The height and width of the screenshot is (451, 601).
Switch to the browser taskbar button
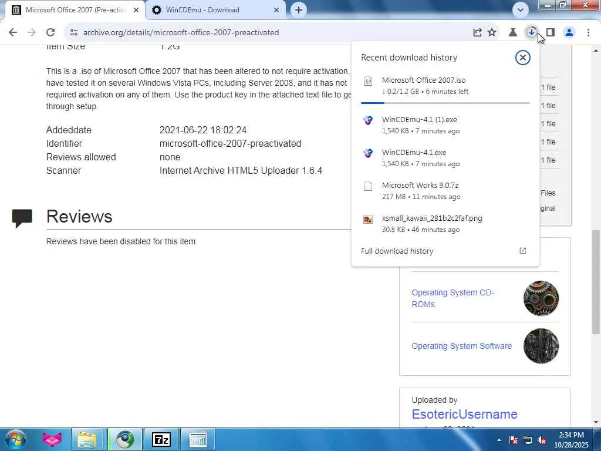[x=125, y=439]
